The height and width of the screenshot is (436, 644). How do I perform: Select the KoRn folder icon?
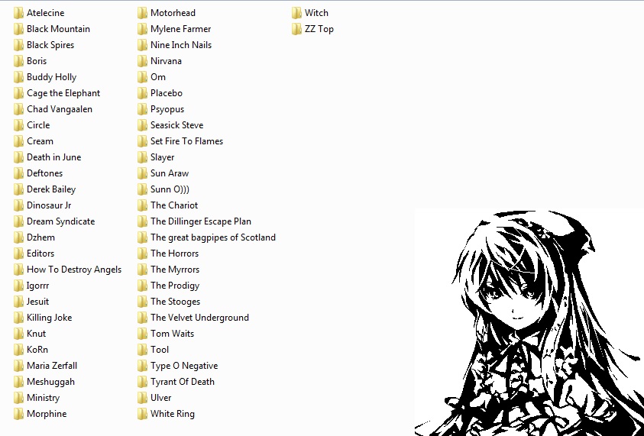(18, 350)
